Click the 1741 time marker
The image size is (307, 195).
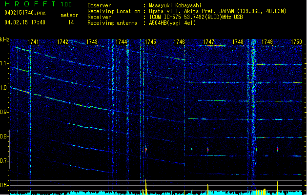[33, 42]
